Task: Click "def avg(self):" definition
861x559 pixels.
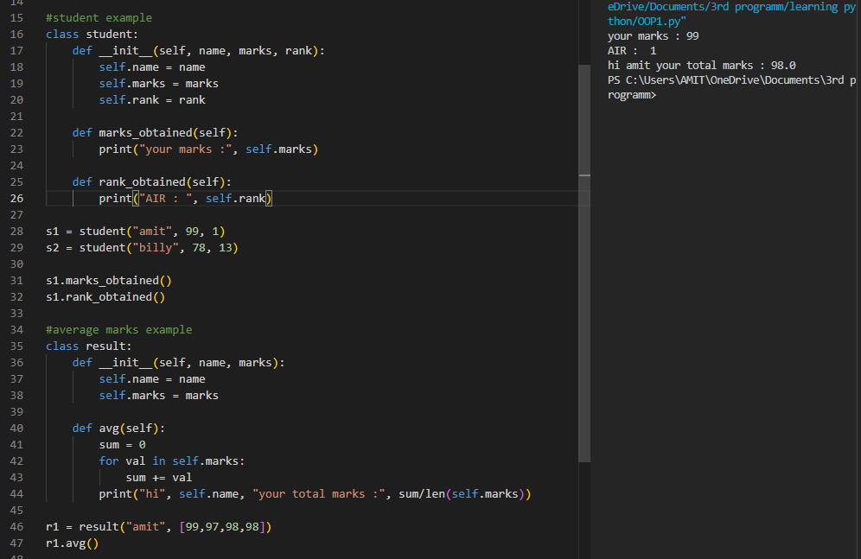Action: pyautogui.click(x=118, y=428)
